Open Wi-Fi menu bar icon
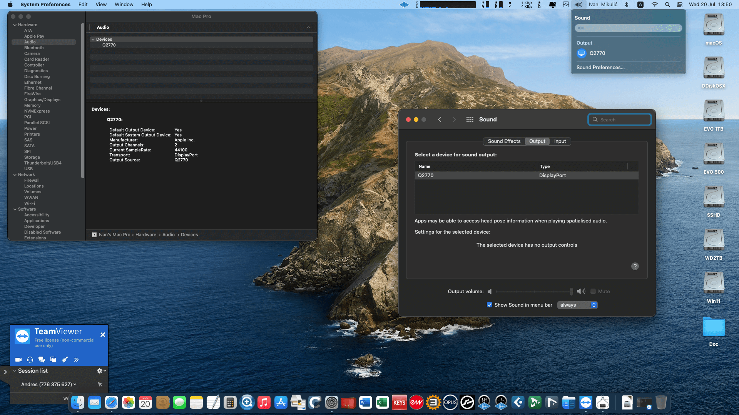The image size is (739, 415). pos(654,5)
